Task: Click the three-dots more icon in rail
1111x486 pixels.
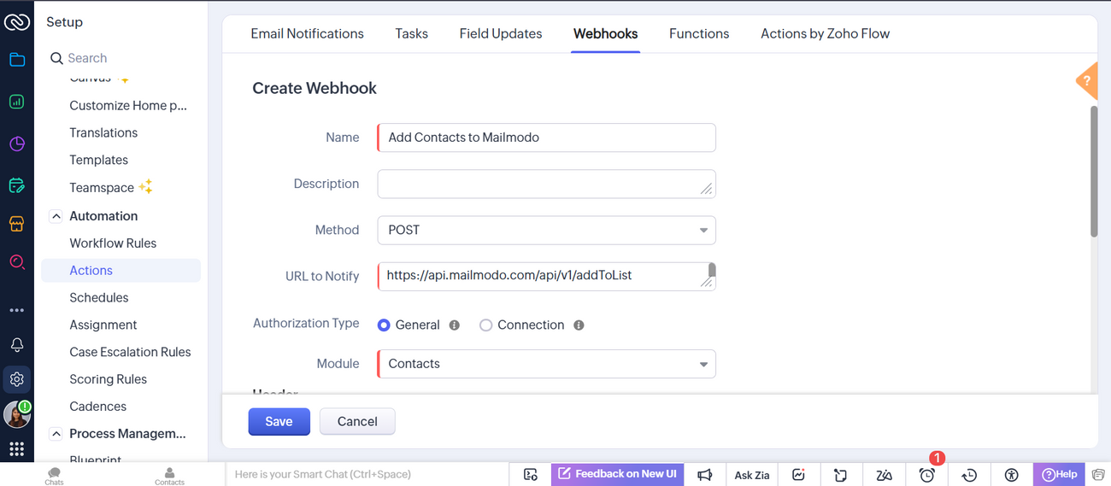Action: (x=17, y=310)
